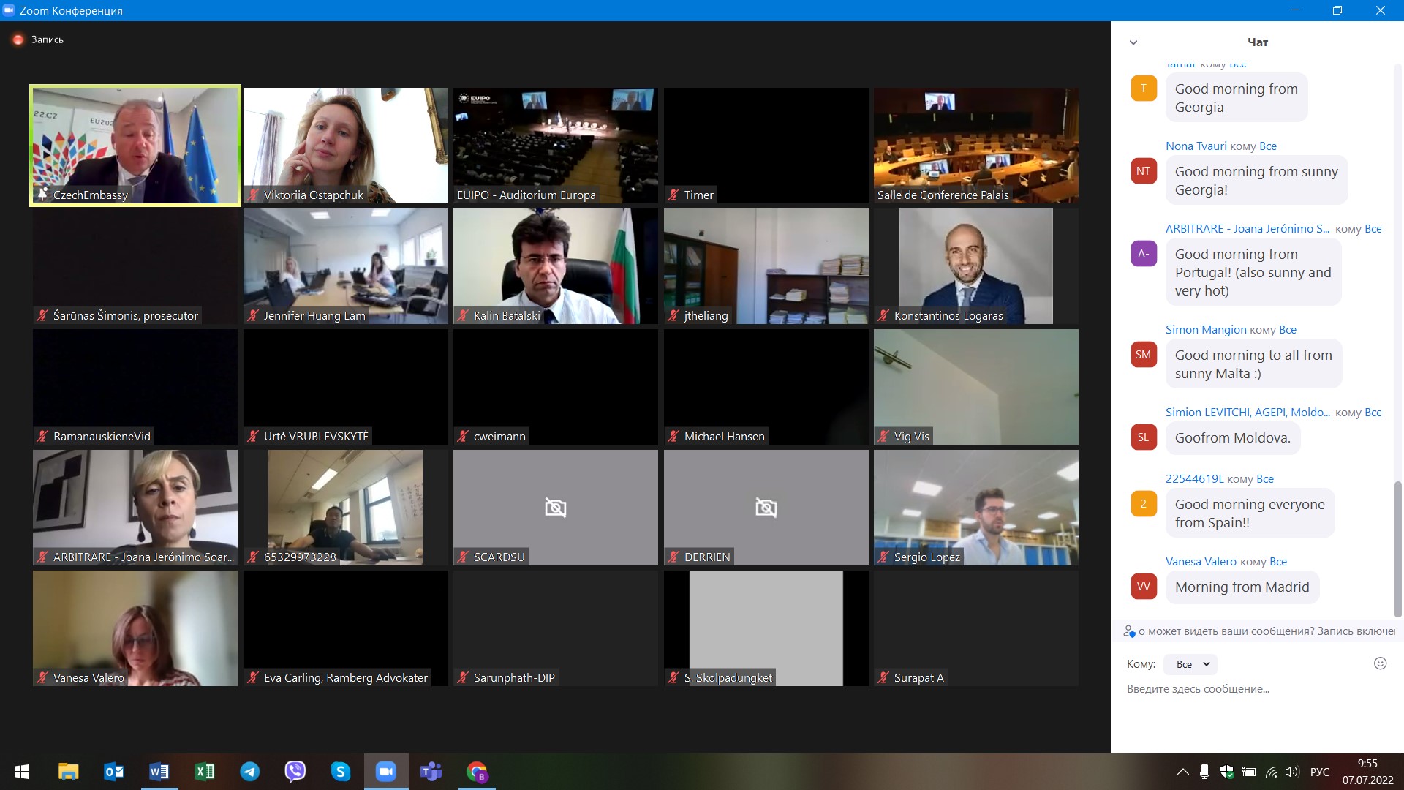The width and height of the screenshot is (1404, 790).
Task: Click the red recording indicator icon
Action: point(18,39)
